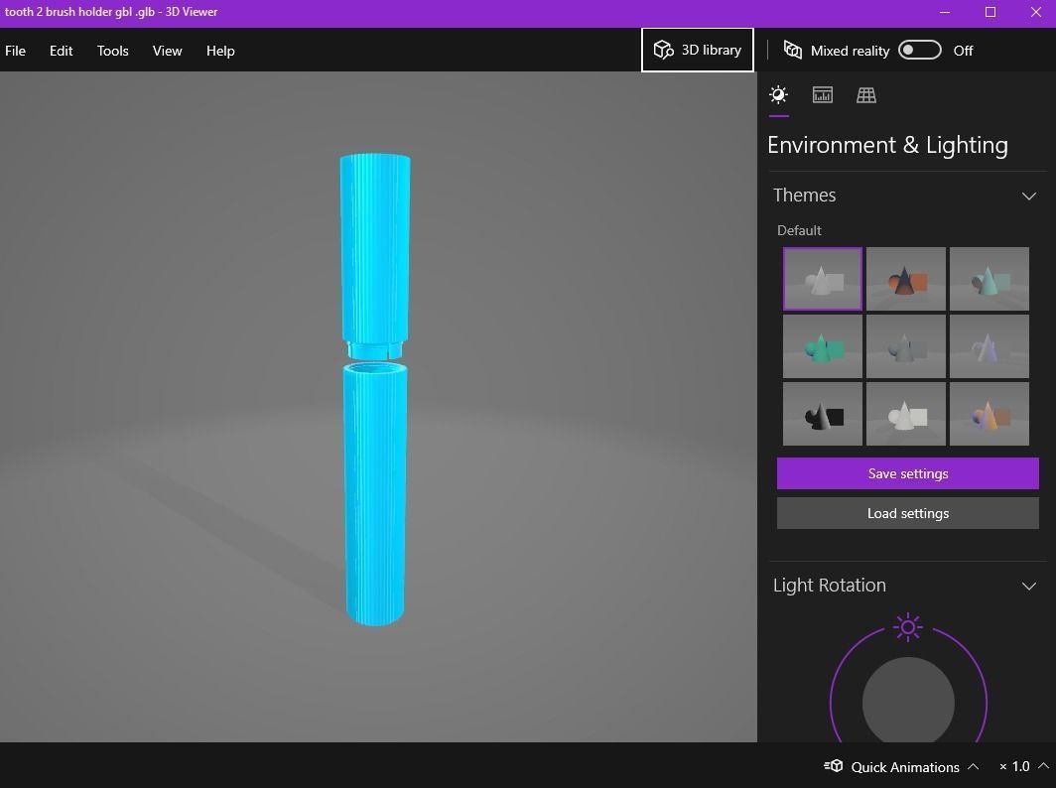1056x788 pixels.
Task: Expand the animation speed 1.0 arrow
Action: click(1043, 766)
